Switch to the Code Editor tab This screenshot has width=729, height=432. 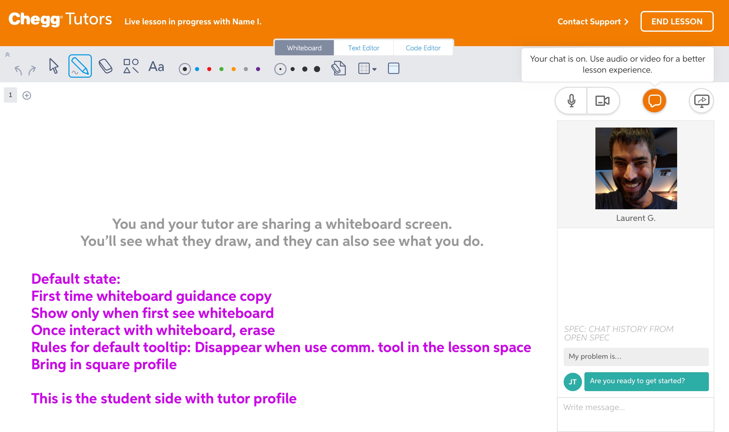click(x=423, y=48)
